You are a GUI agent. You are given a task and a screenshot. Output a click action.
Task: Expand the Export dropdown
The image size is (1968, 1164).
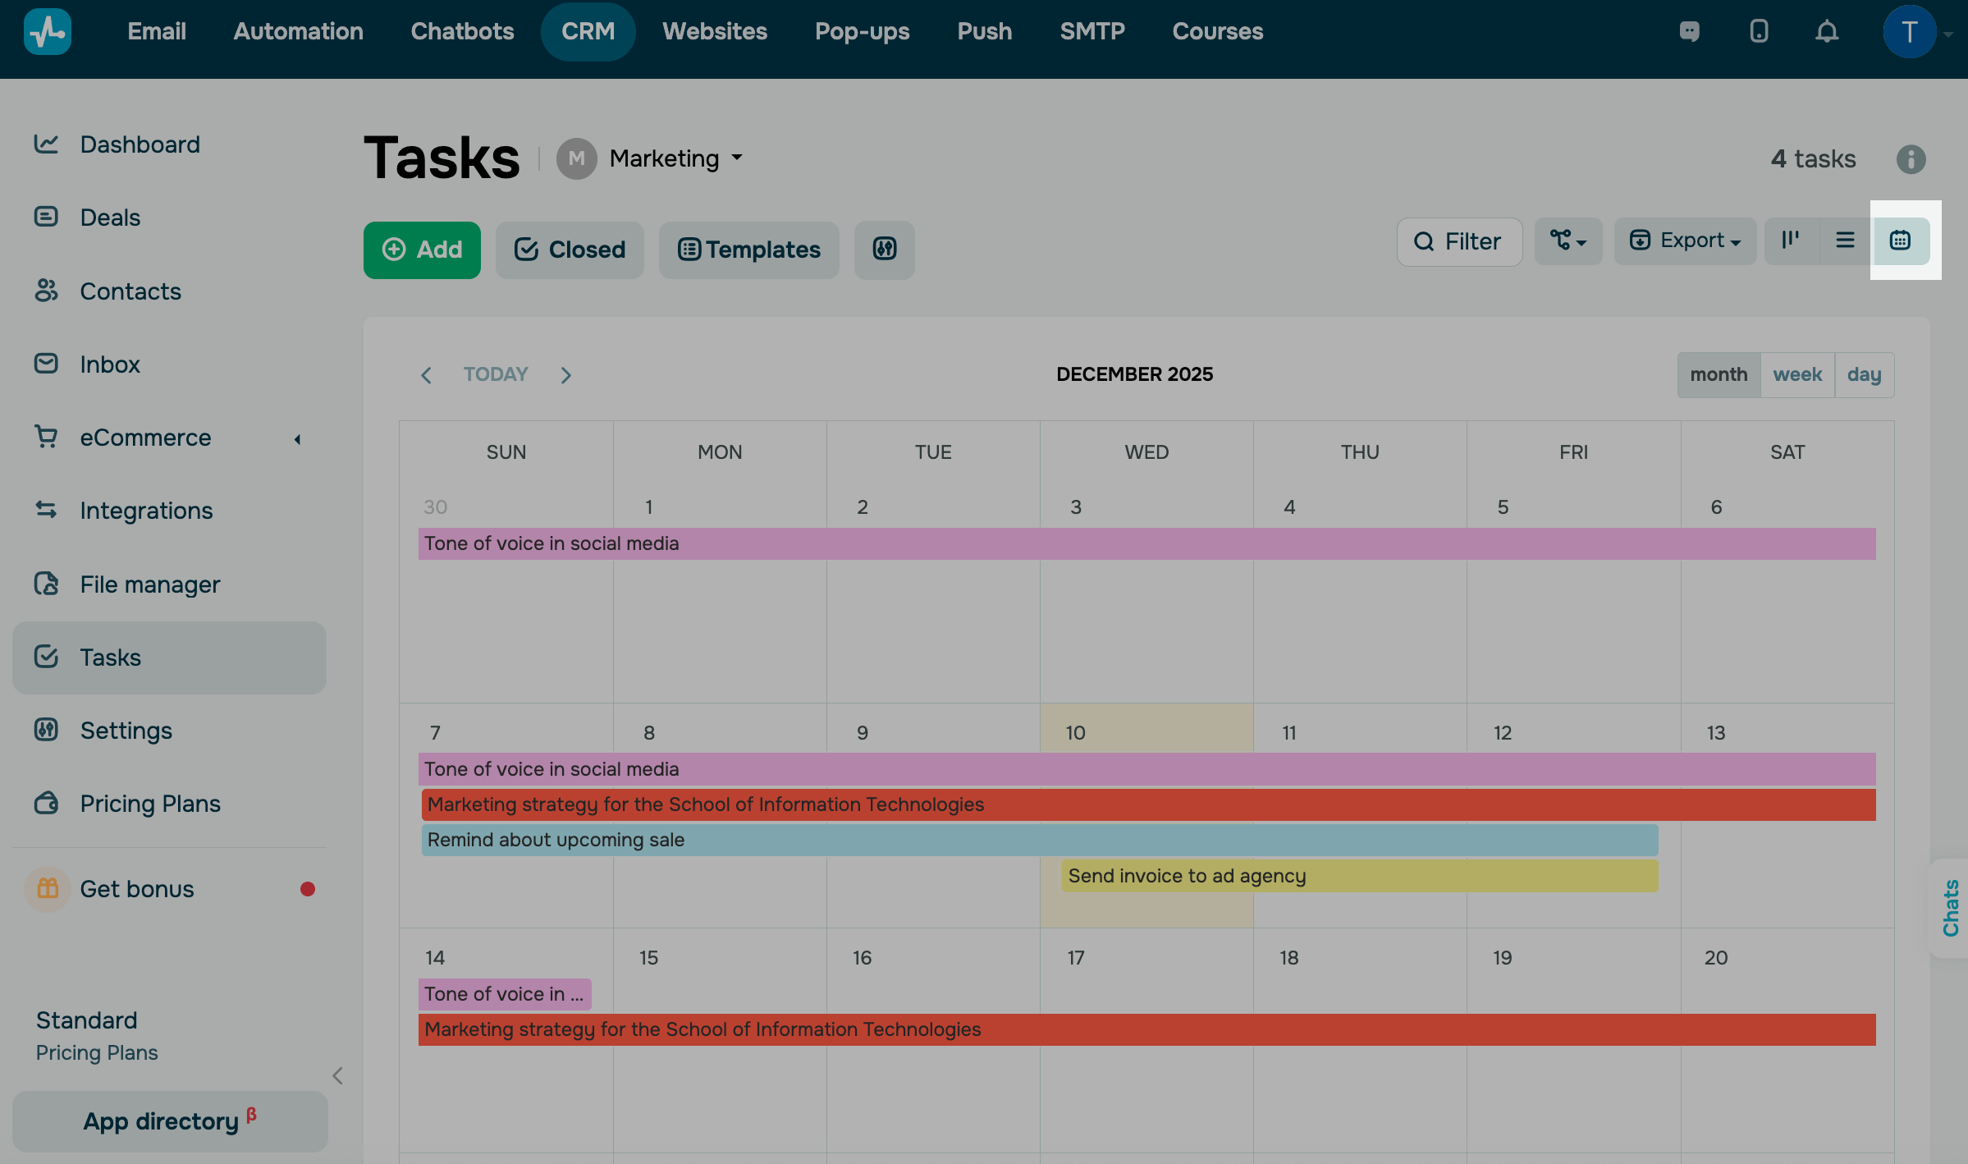[x=1685, y=241]
